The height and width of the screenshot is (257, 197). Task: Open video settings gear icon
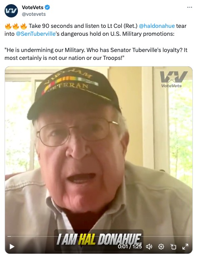(x=161, y=247)
